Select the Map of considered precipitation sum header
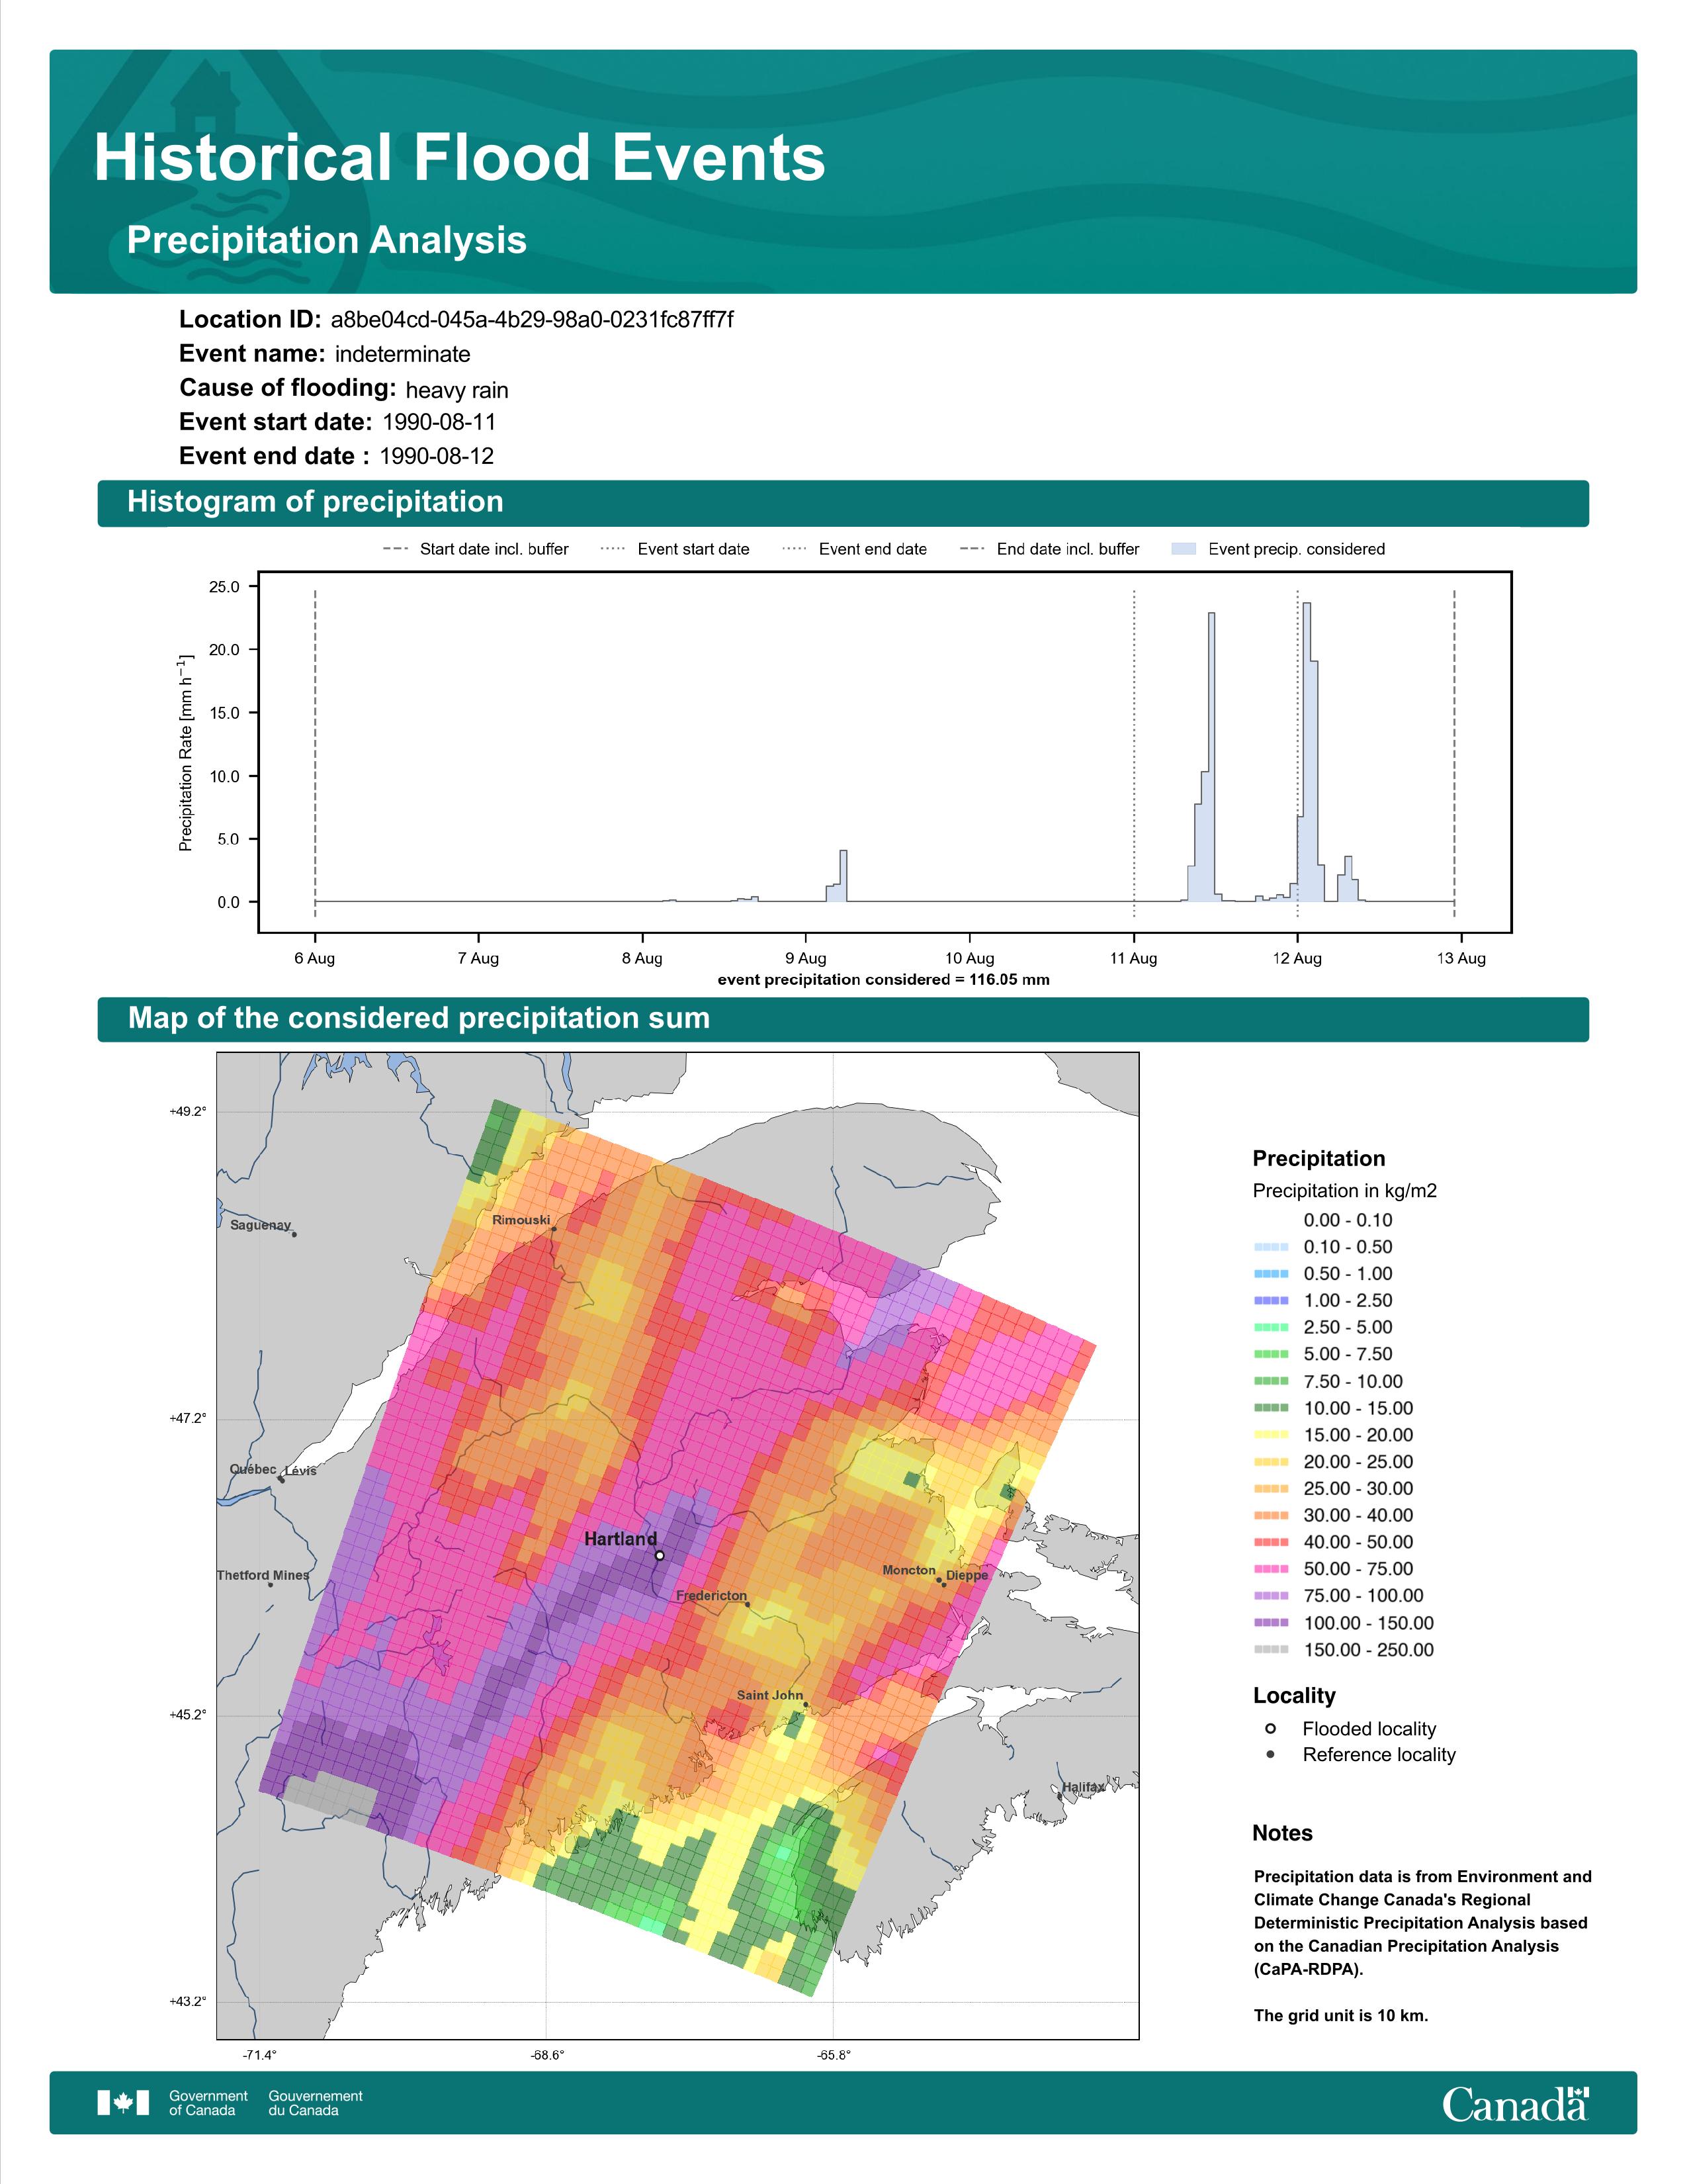This screenshot has width=1687, height=2184. (842, 1019)
